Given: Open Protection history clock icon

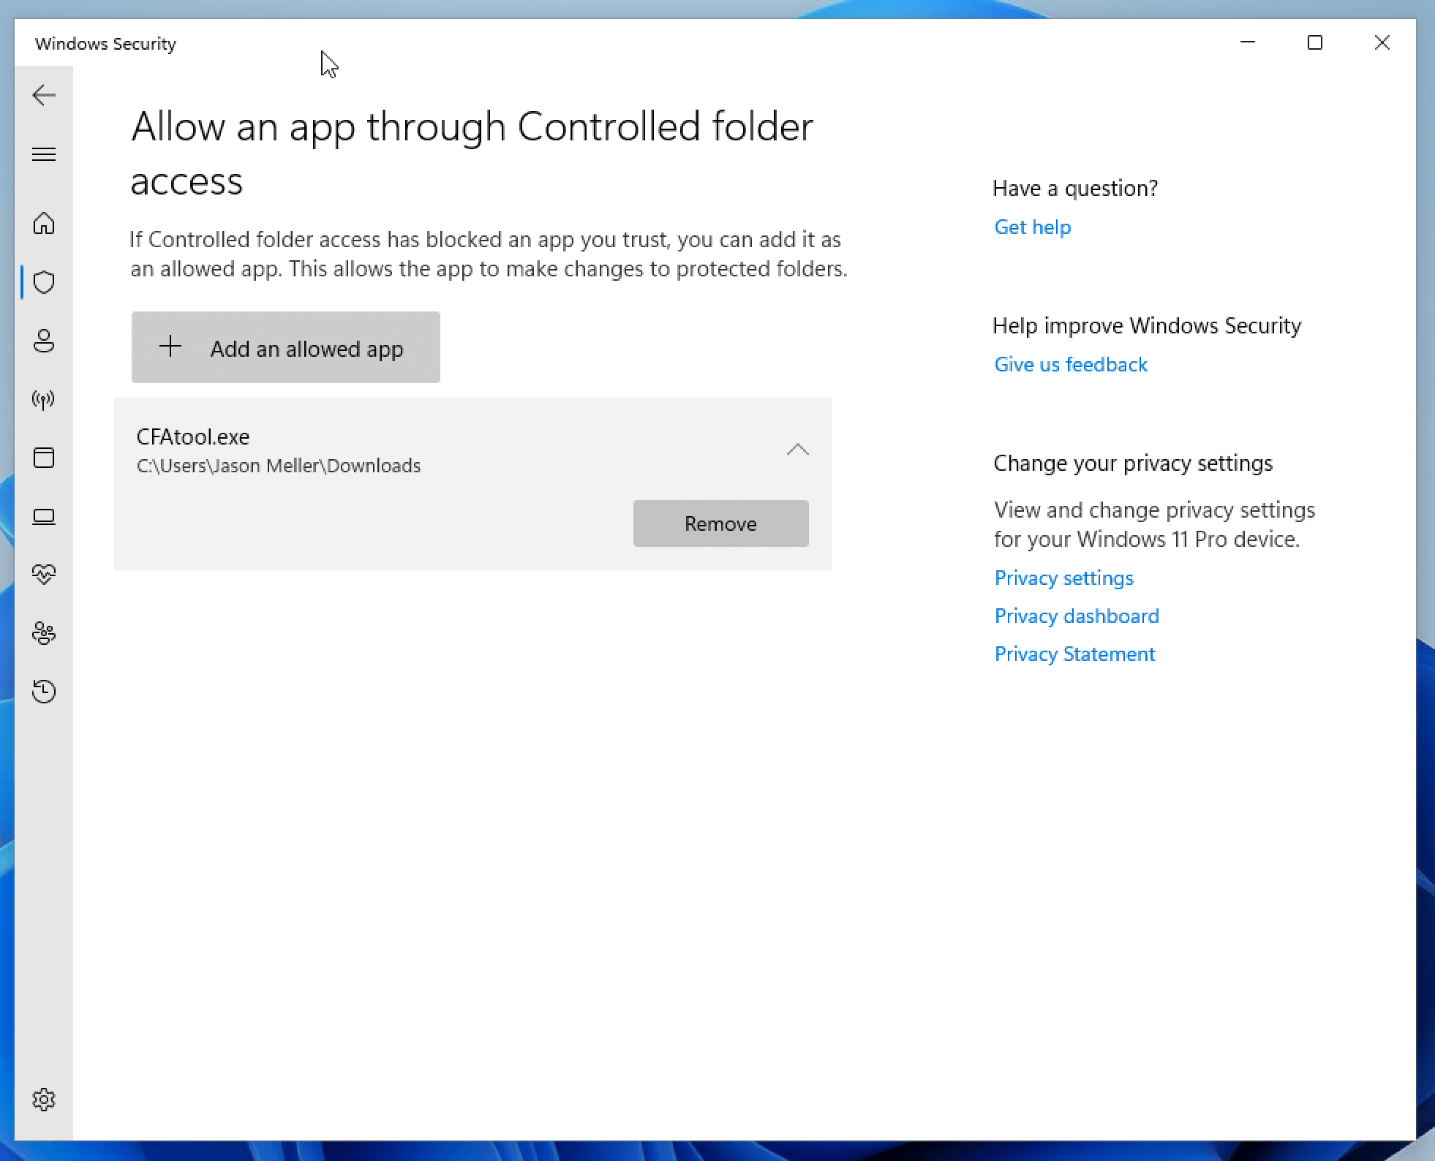Looking at the screenshot, I should tap(44, 692).
